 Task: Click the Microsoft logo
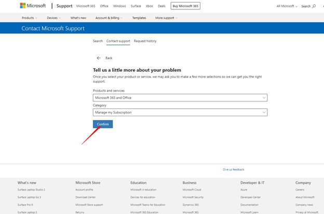click(x=33, y=6)
